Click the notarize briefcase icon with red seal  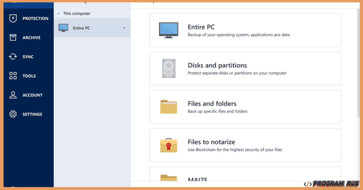click(x=168, y=145)
